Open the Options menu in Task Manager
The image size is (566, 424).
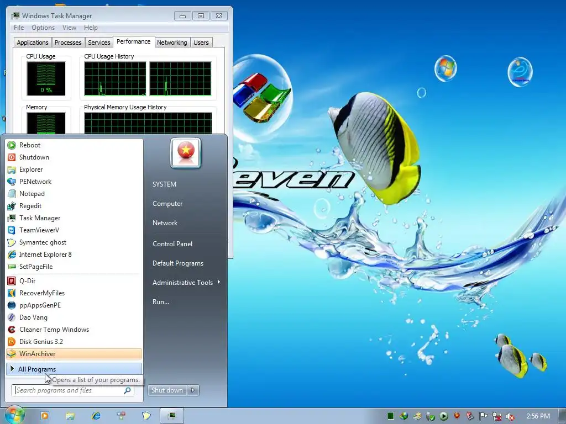tap(43, 28)
